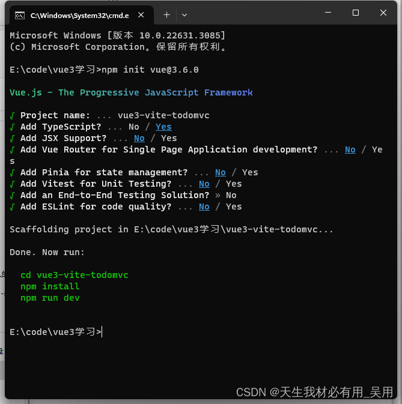Click the green 'npm run dev' command
The height and width of the screenshot is (404, 402).
pyautogui.click(x=50, y=298)
